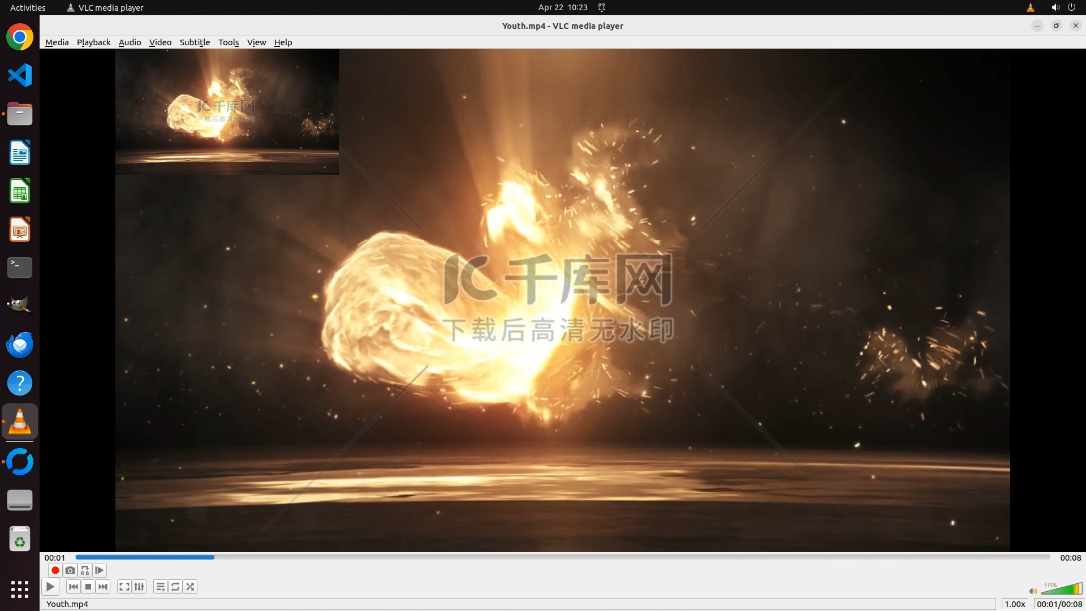Step forward frame by frame
This screenshot has width=1086, height=611.
(100, 570)
